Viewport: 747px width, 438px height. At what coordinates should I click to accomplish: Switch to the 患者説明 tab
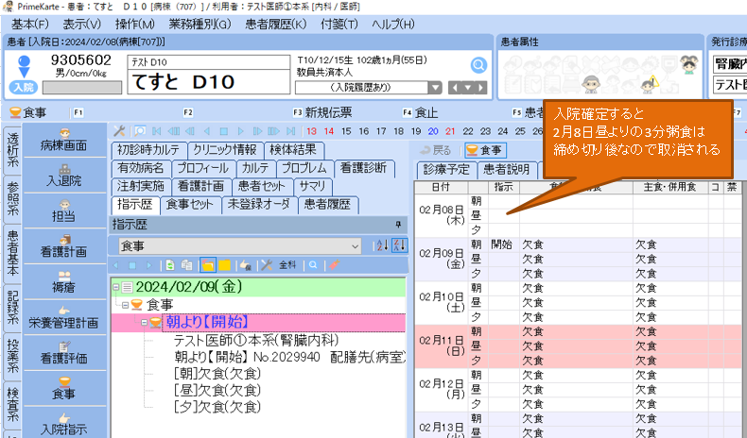pos(506,169)
